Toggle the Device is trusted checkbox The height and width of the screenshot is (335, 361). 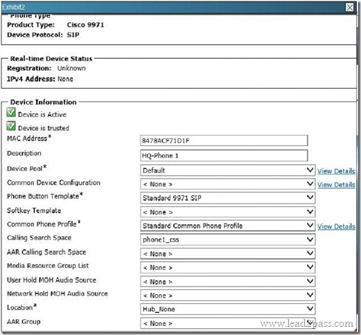point(11,126)
